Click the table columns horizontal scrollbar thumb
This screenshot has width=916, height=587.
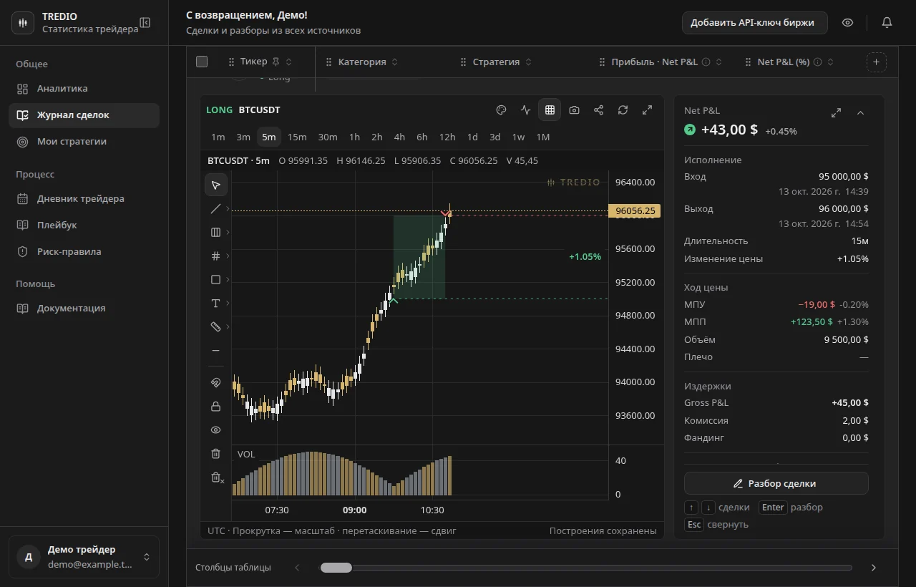pyautogui.click(x=336, y=568)
